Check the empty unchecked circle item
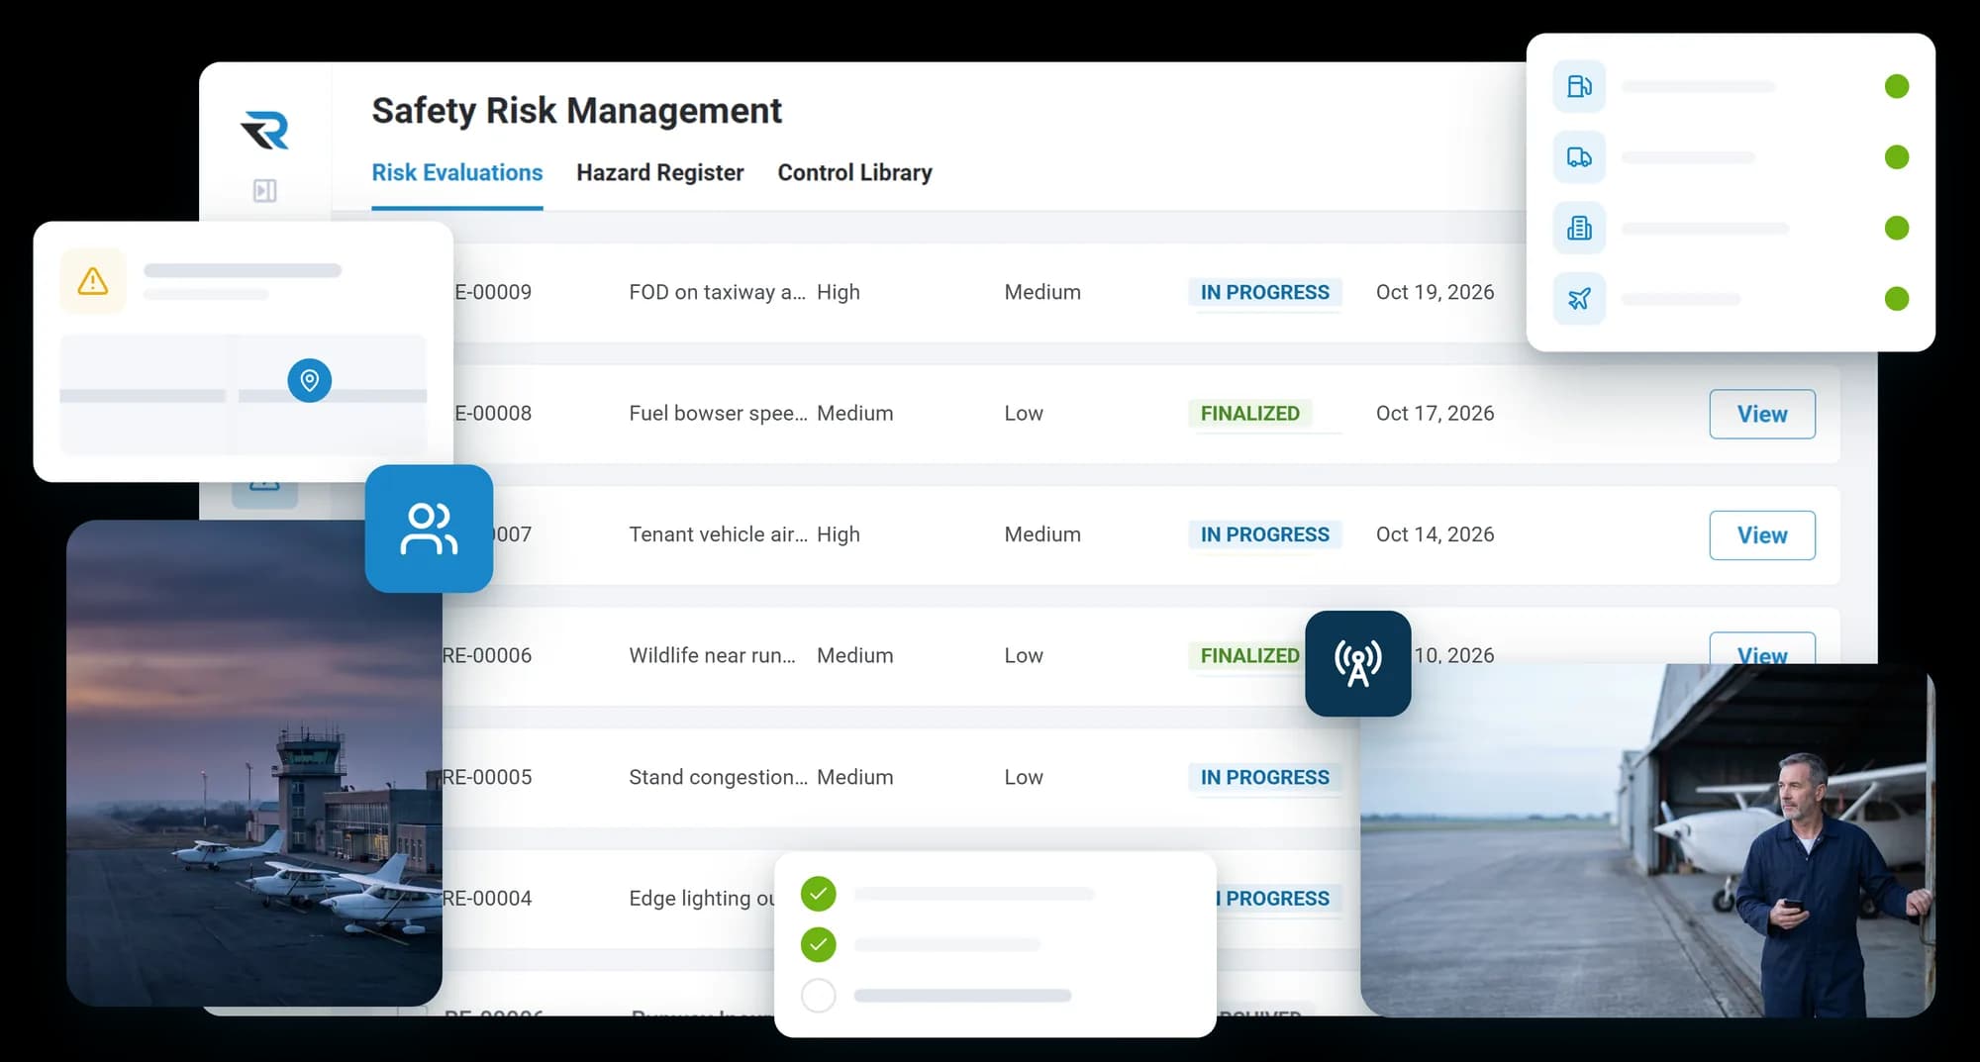 818,995
